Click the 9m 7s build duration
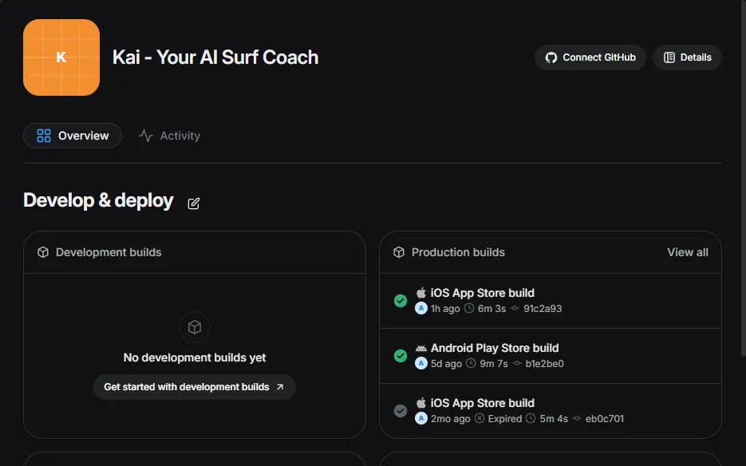Image resolution: width=746 pixels, height=466 pixels. coord(493,364)
